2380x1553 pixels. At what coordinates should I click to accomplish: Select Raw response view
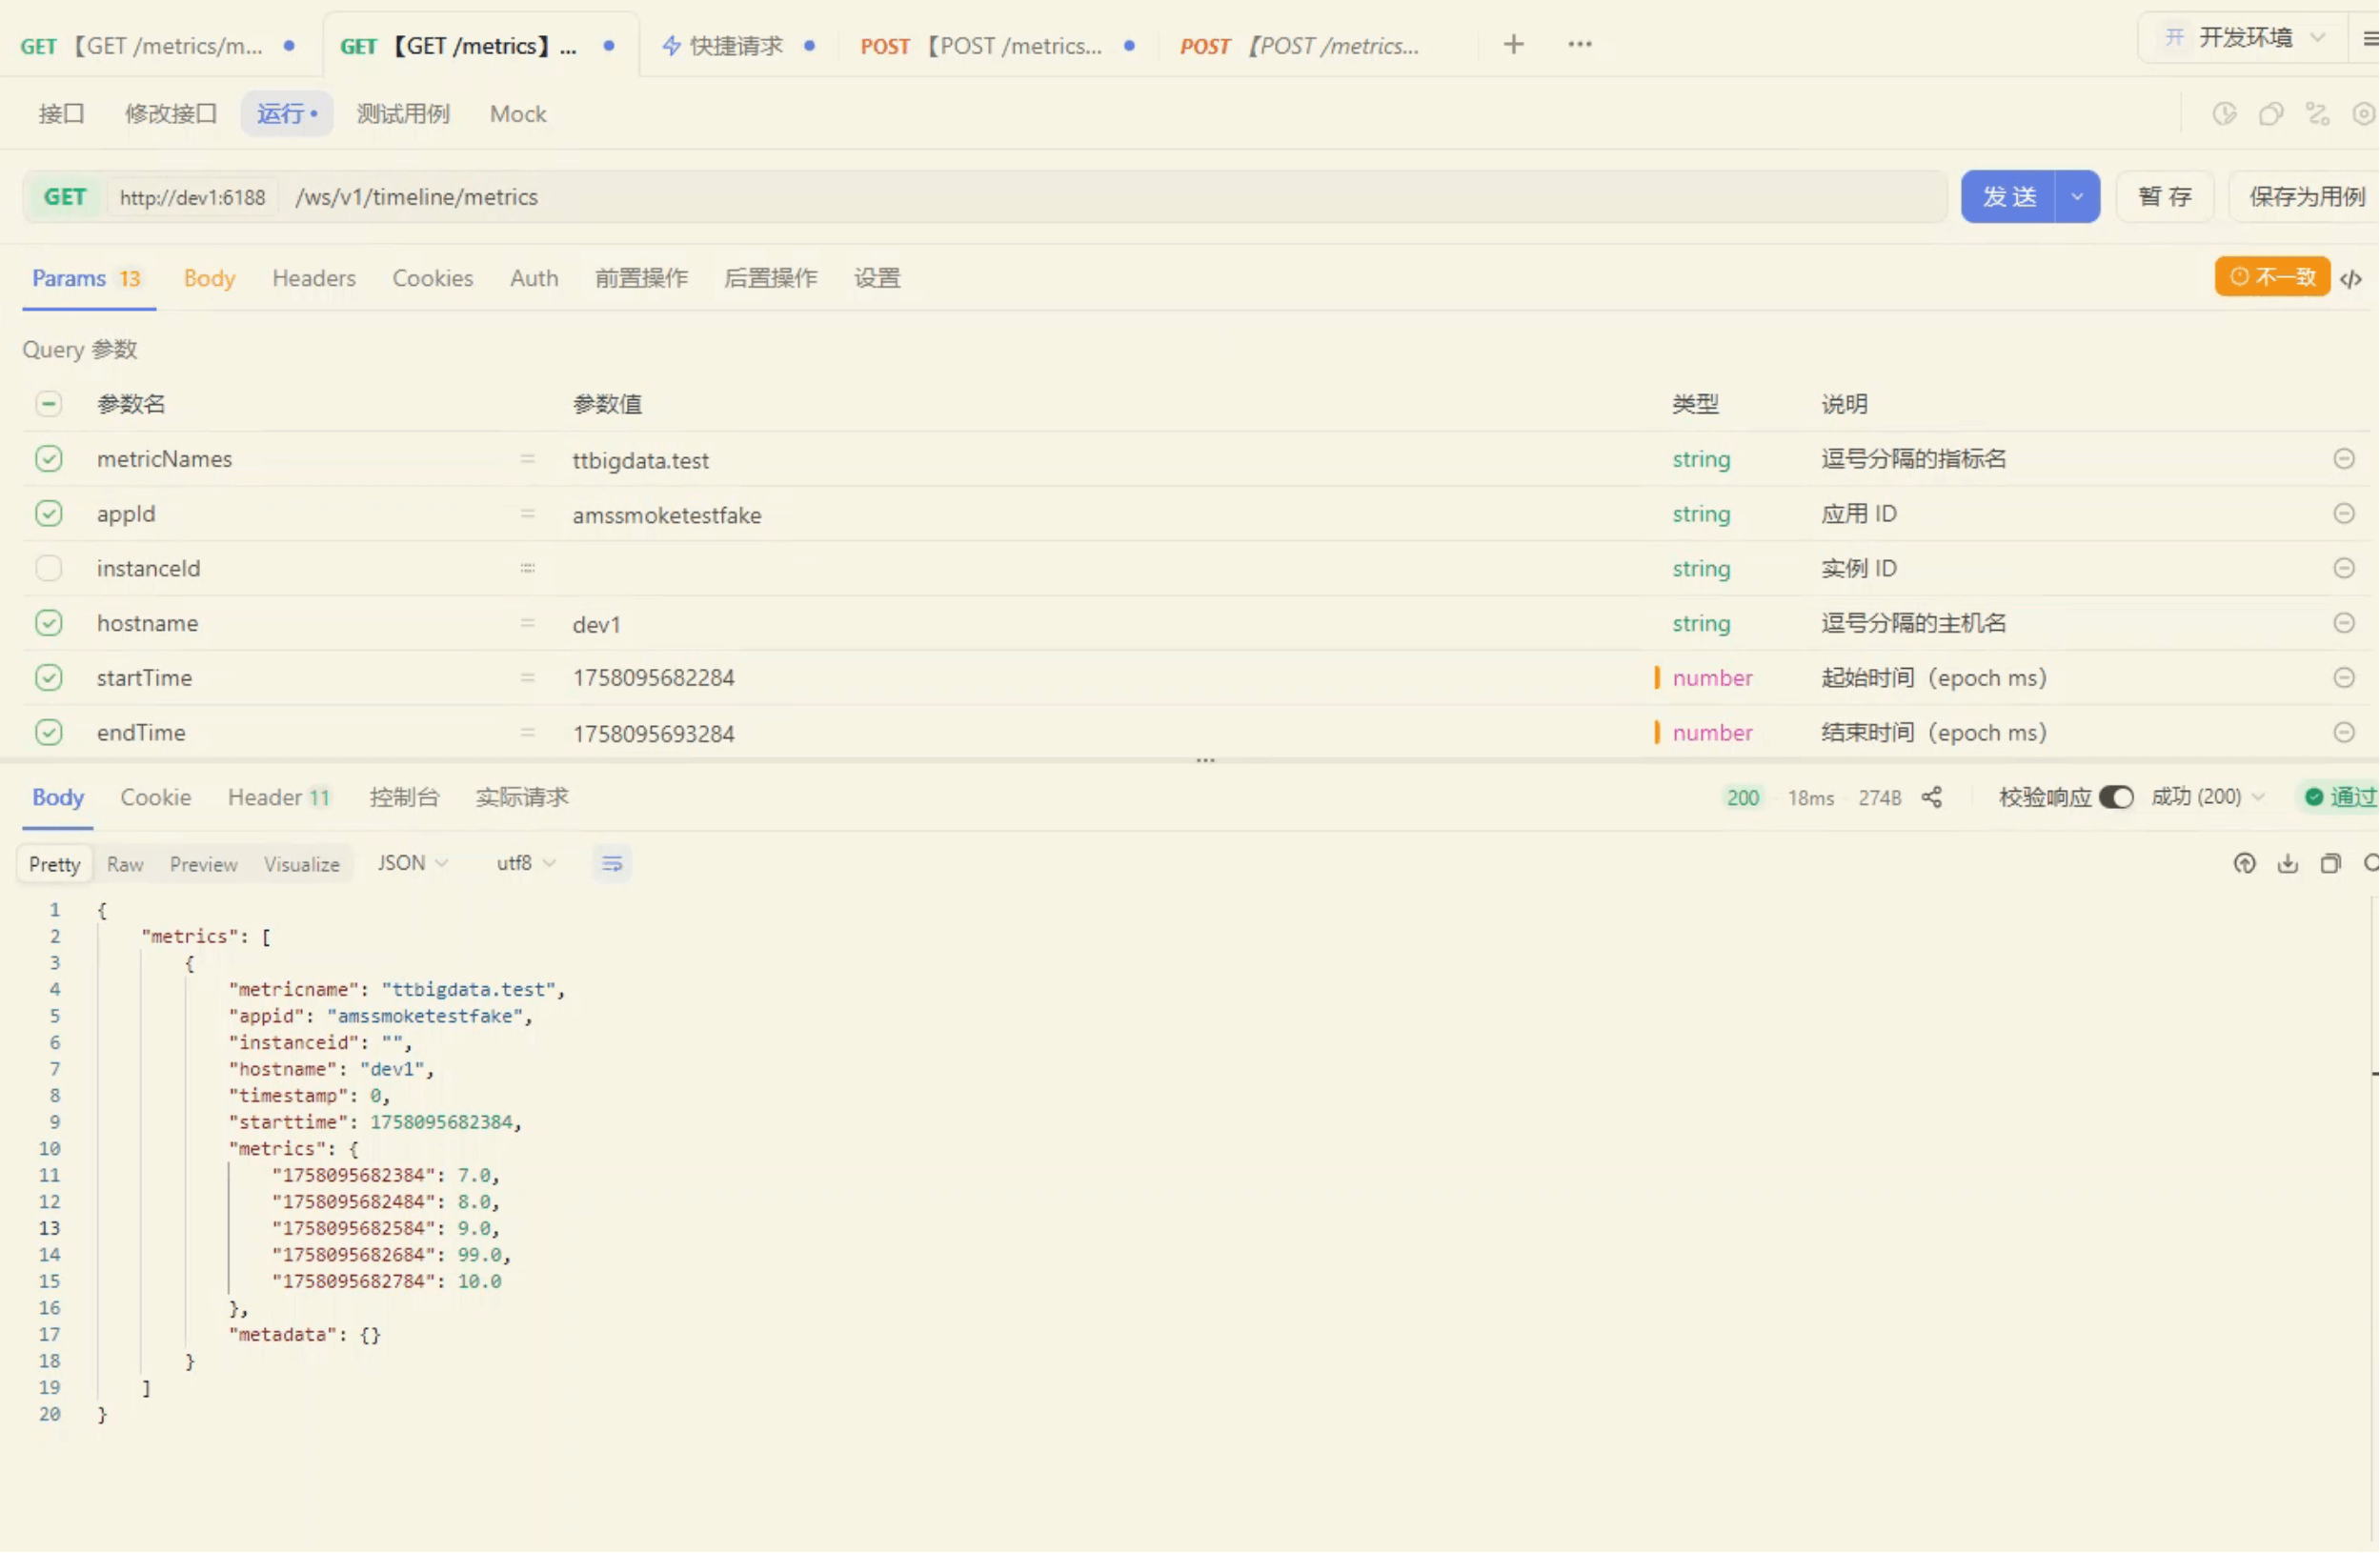click(125, 865)
